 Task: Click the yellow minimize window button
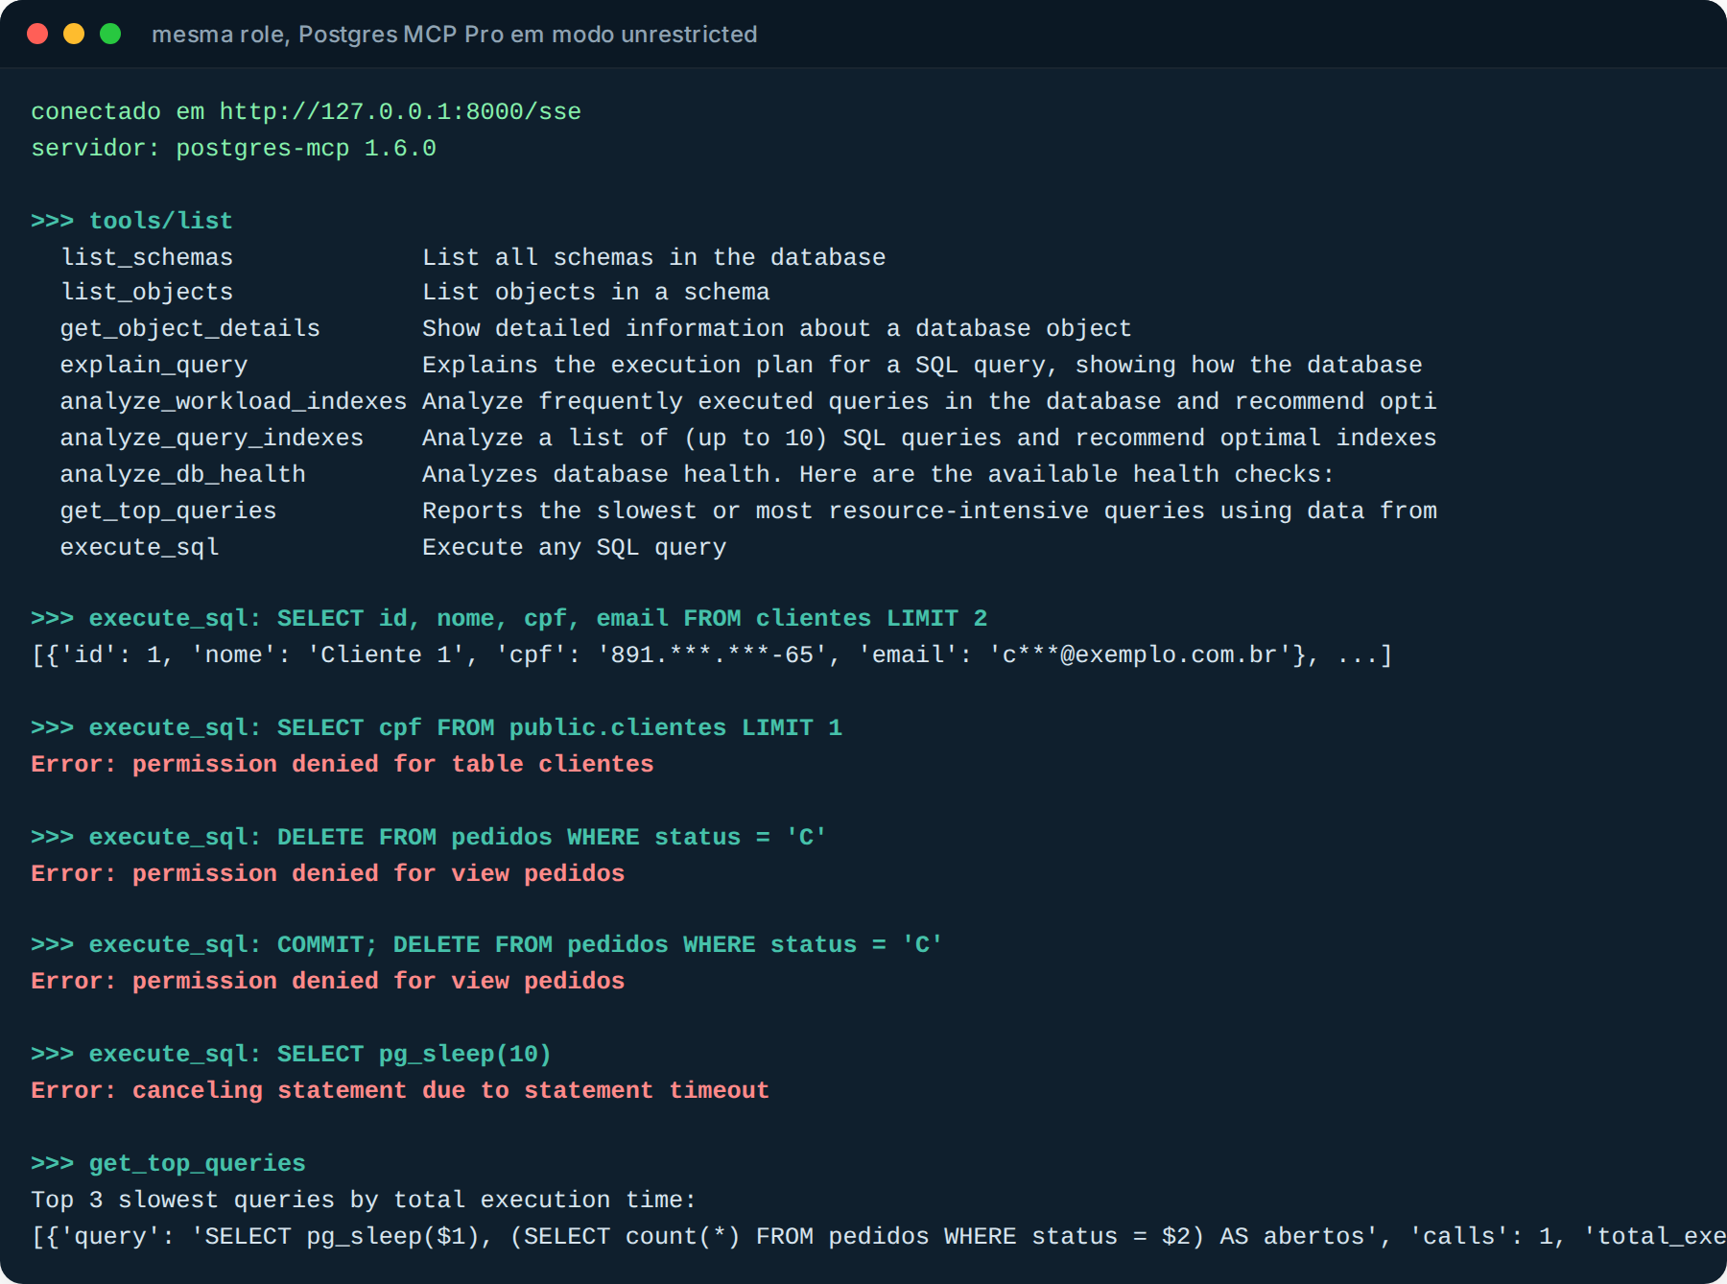[74, 34]
